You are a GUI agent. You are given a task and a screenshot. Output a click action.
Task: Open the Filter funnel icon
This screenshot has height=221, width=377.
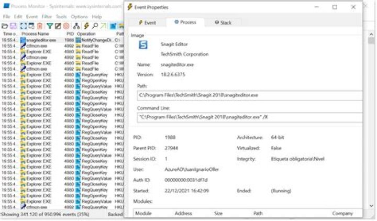[50, 26]
